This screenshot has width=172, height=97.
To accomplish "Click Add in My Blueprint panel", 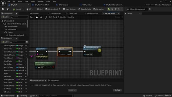I will pyautogui.click(x=5, y=42).
